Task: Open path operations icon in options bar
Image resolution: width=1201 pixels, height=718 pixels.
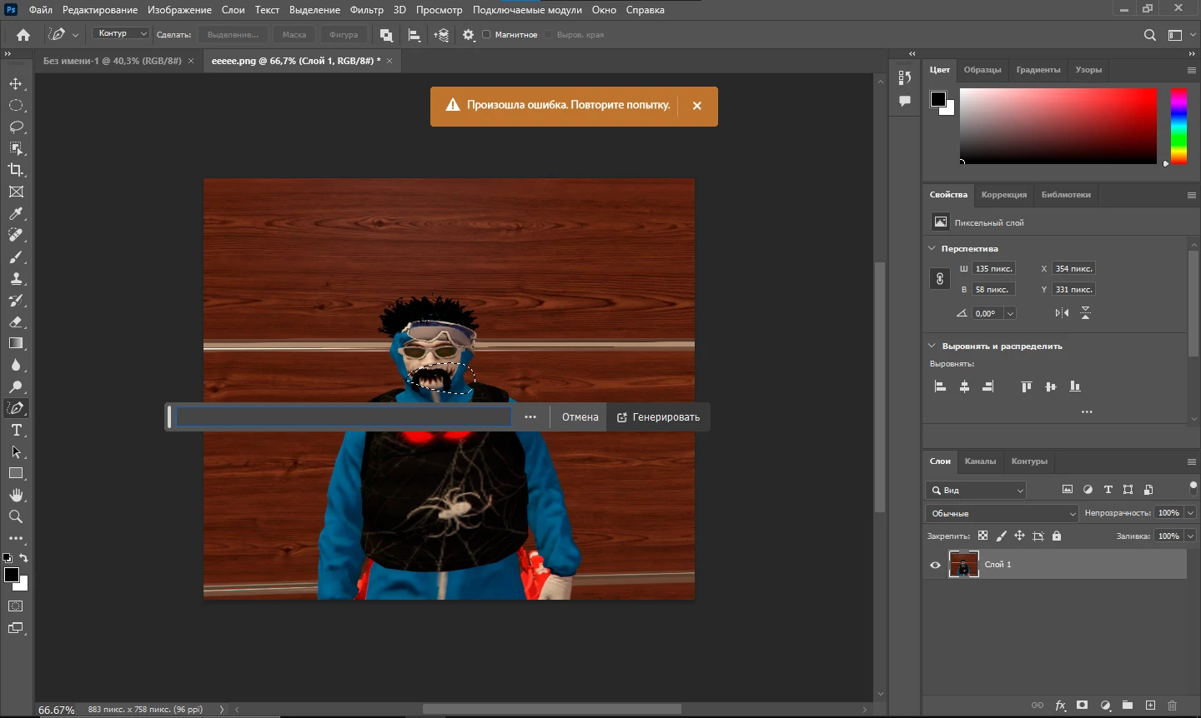Action: click(x=386, y=35)
